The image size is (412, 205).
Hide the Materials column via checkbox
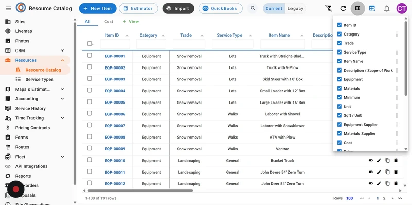pyautogui.click(x=339, y=88)
